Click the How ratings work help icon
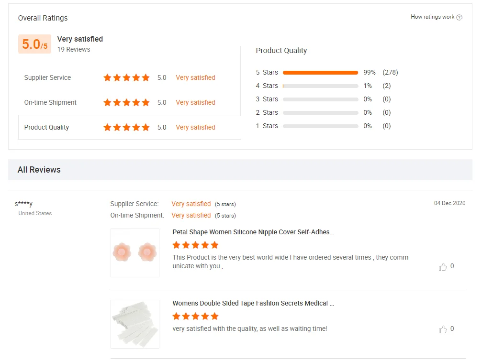Viewport: 482px width, 361px height. pyautogui.click(x=460, y=17)
